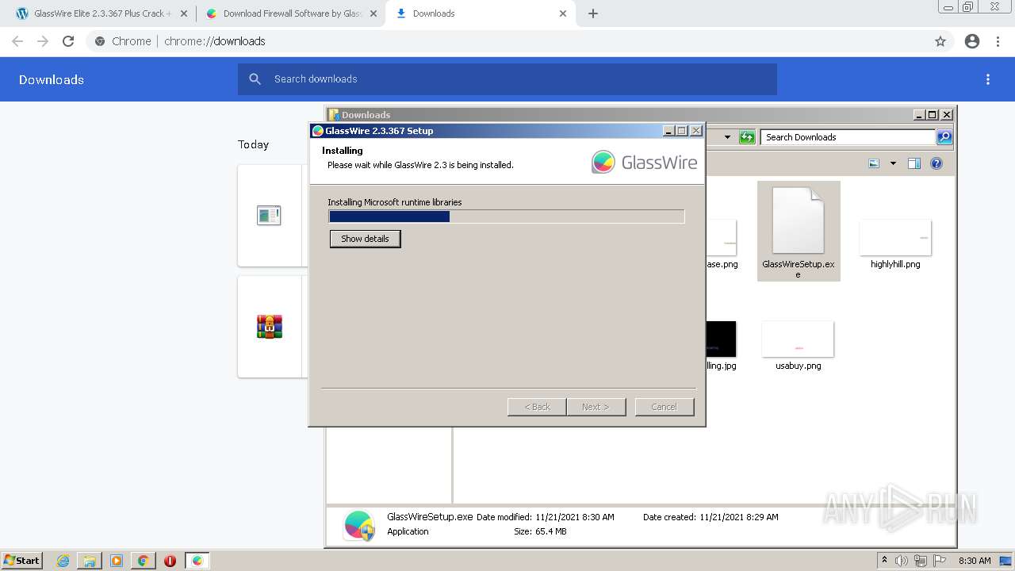Viewport: 1015px width, 571px height.
Task: Open the Downloads page more-actions menu
Action: [x=988, y=79]
